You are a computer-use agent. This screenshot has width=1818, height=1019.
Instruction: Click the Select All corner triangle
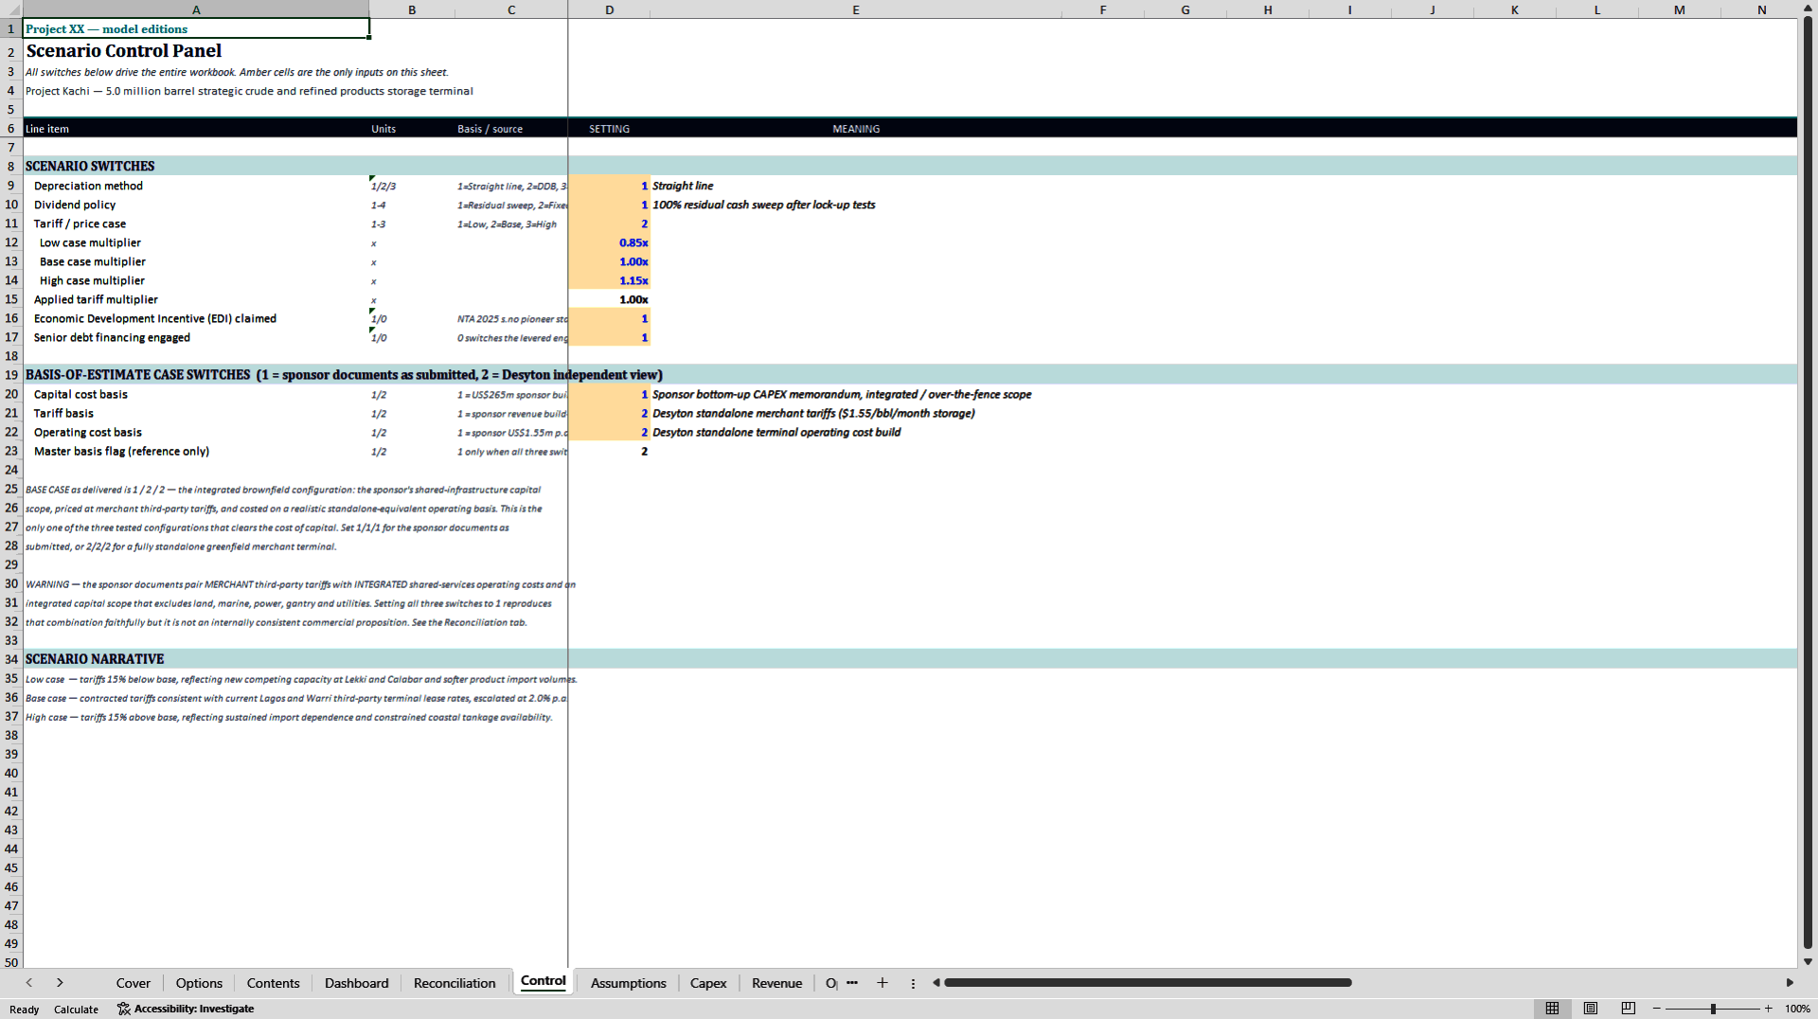tap(11, 9)
